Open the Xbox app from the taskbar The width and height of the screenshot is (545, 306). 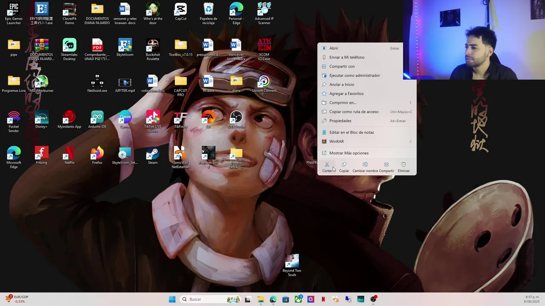298,299
